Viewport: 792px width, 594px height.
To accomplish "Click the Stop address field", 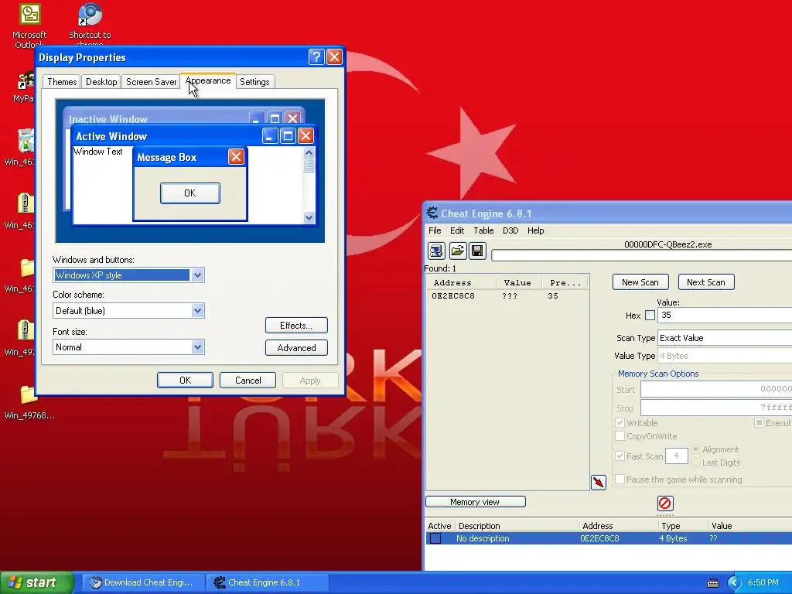I will click(716, 408).
